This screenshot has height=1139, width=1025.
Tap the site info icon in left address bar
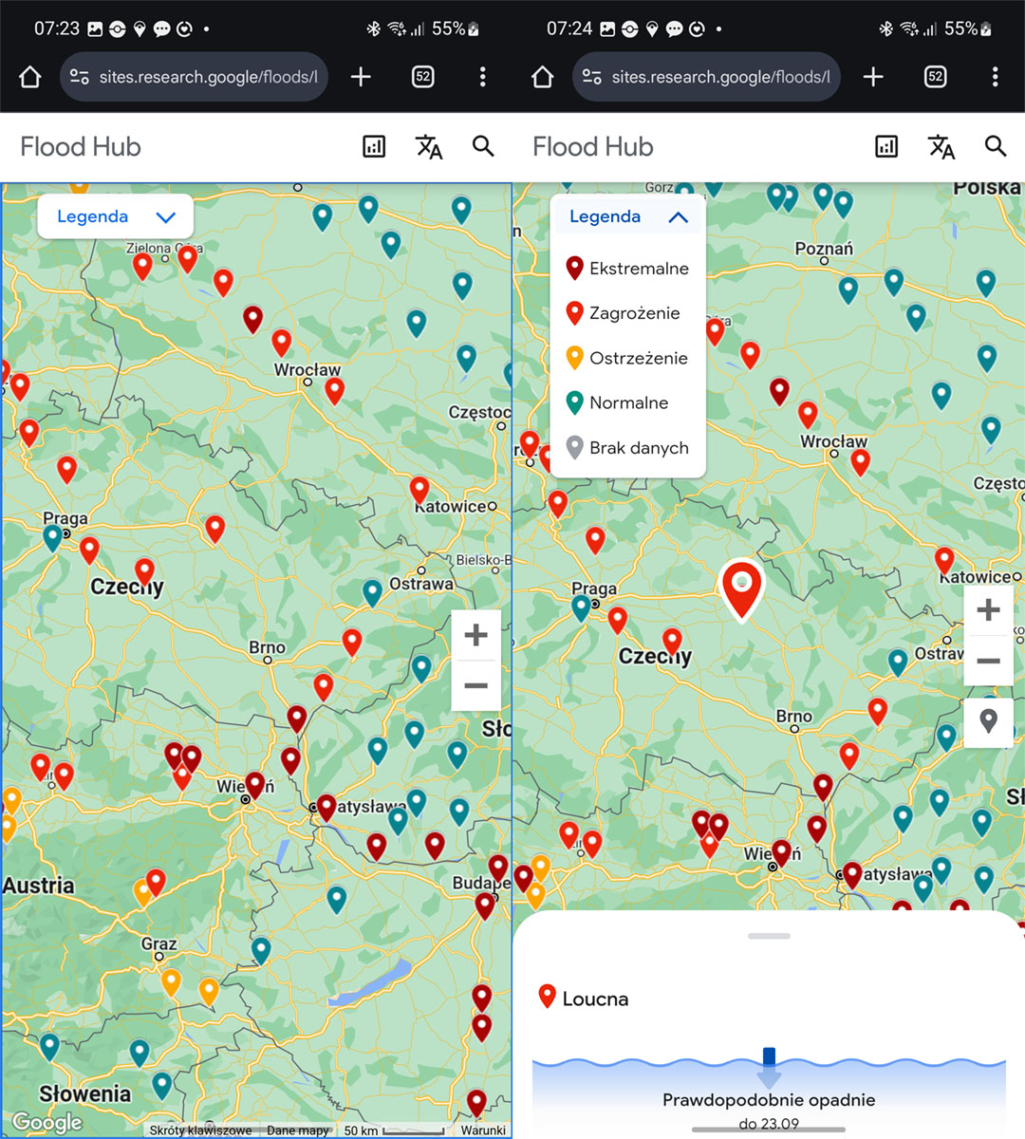[x=80, y=77]
